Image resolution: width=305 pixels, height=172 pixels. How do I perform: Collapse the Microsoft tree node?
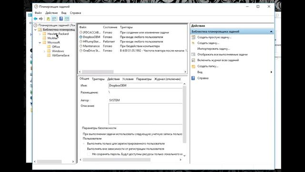coord(40,43)
